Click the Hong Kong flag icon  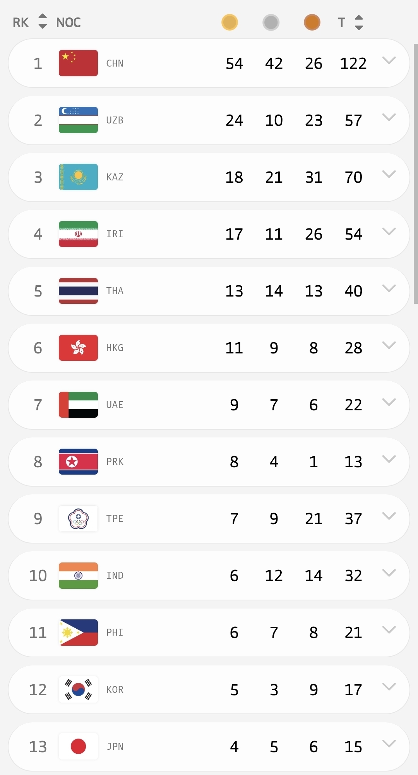pos(78,348)
